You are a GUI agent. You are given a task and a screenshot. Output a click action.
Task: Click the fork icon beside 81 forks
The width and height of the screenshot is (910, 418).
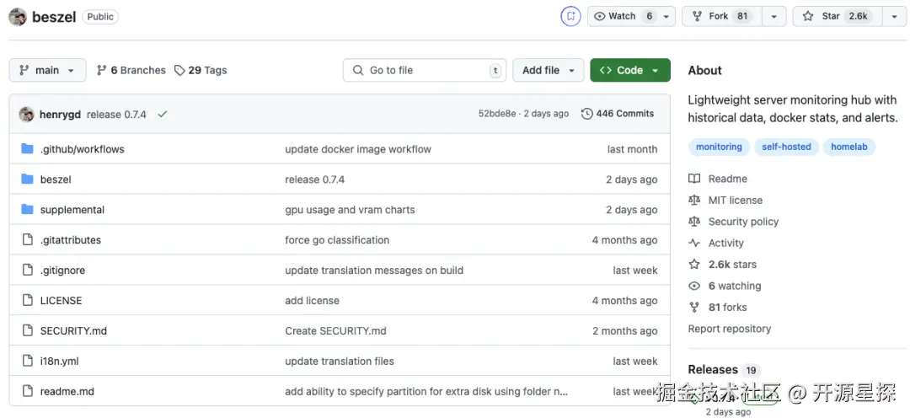694,307
